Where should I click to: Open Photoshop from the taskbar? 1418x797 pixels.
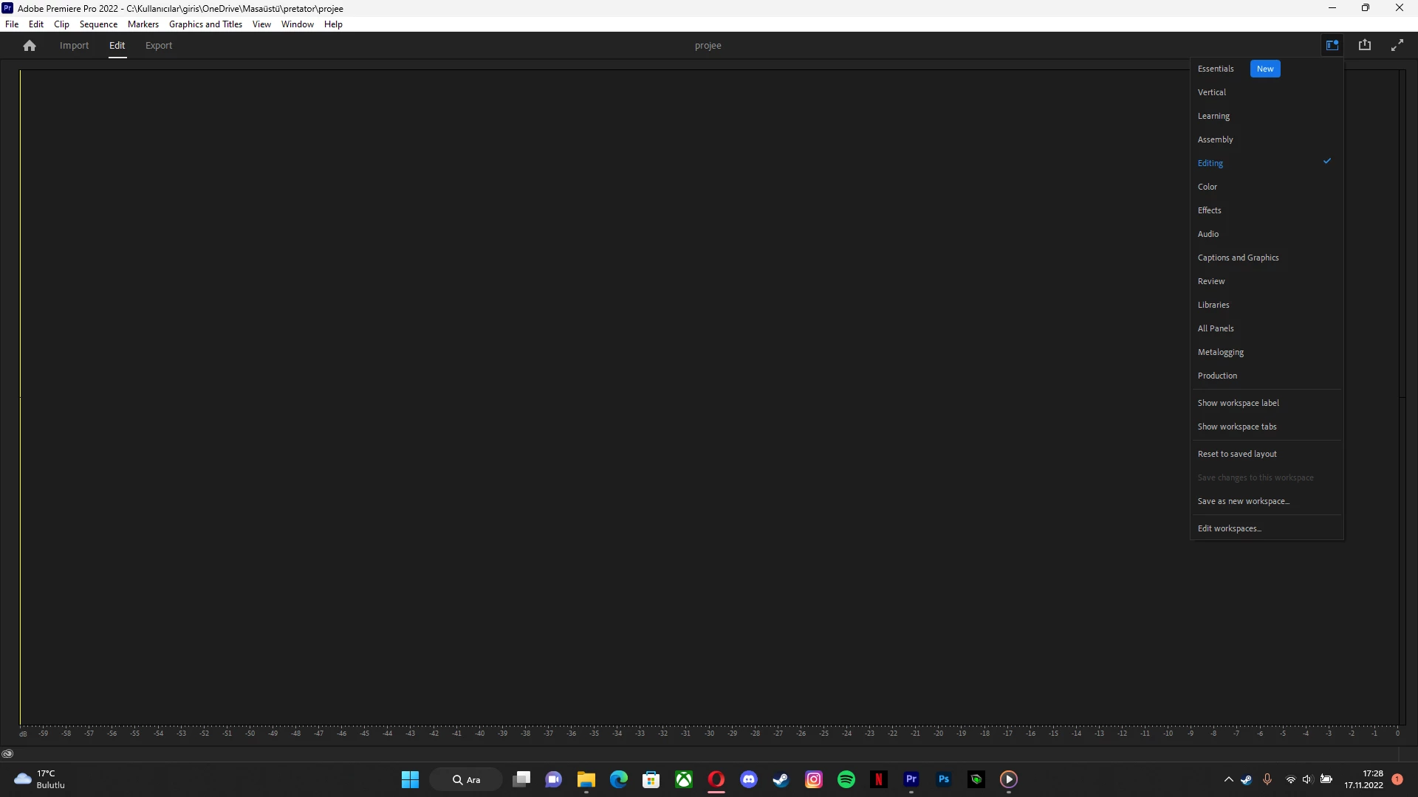click(943, 779)
